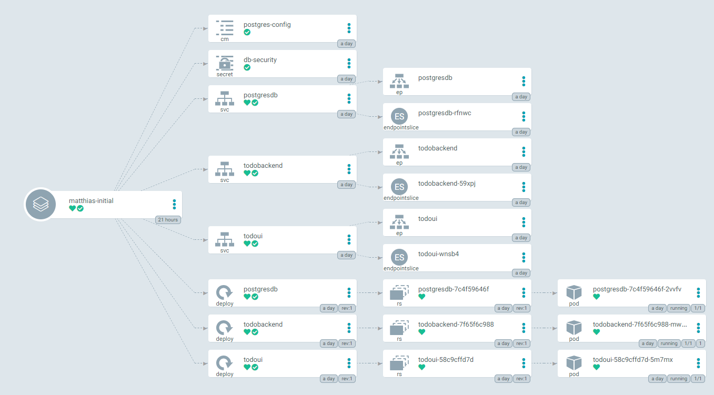Open the matthias-initial three-dot menu

pos(174,204)
